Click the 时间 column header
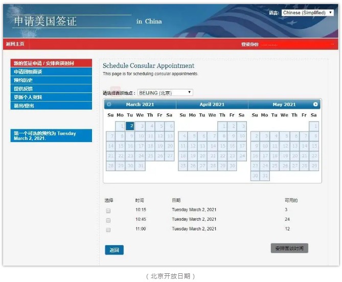The height and width of the screenshot is (282, 342). coord(140,200)
